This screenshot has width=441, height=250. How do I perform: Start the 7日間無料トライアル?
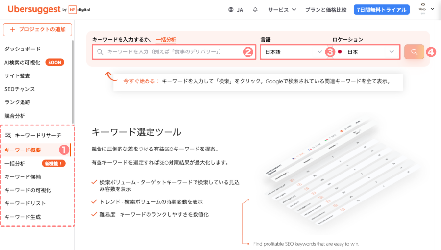[381, 10]
